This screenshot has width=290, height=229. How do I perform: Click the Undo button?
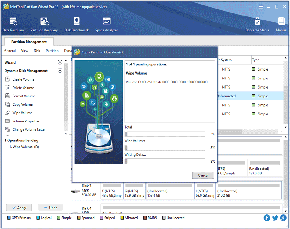pyautogui.click(x=51, y=208)
